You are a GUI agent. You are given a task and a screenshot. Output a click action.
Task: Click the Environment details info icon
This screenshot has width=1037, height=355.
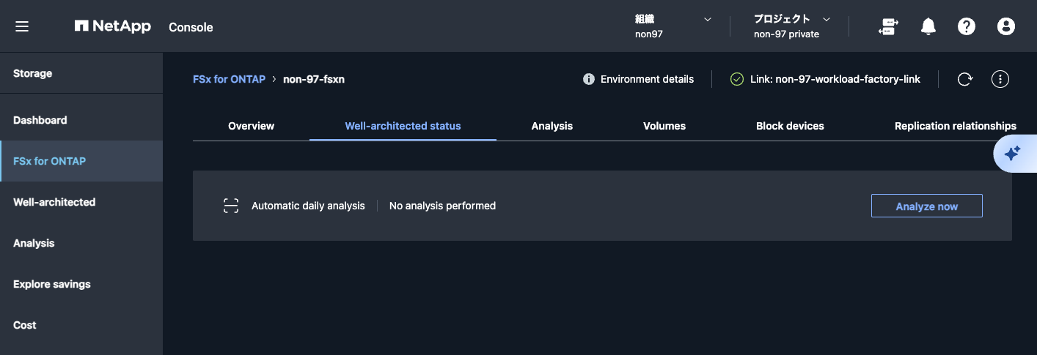coord(588,79)
